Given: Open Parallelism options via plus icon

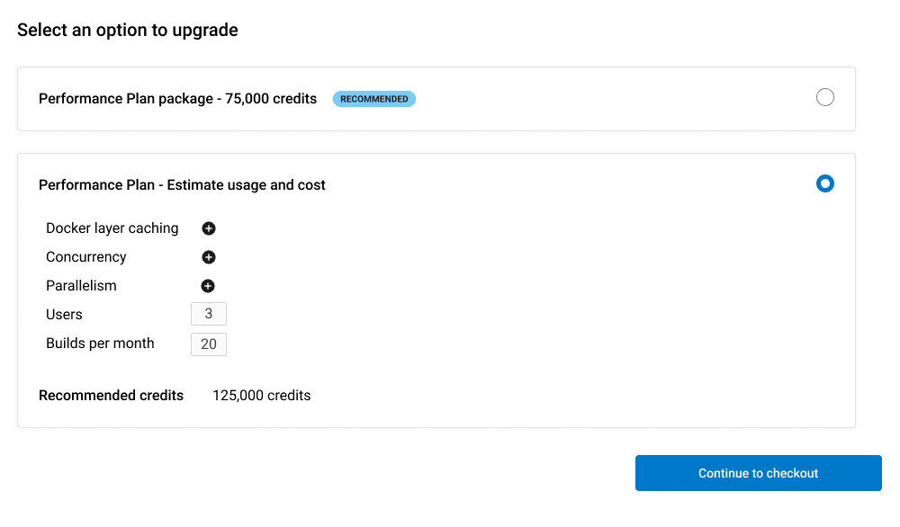Looking at the screenshot, I should (208, 286).
